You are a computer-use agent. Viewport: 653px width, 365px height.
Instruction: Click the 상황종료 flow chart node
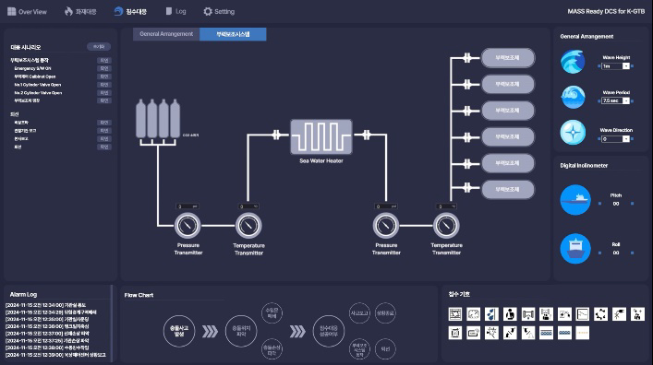click(x=385, y=313)
